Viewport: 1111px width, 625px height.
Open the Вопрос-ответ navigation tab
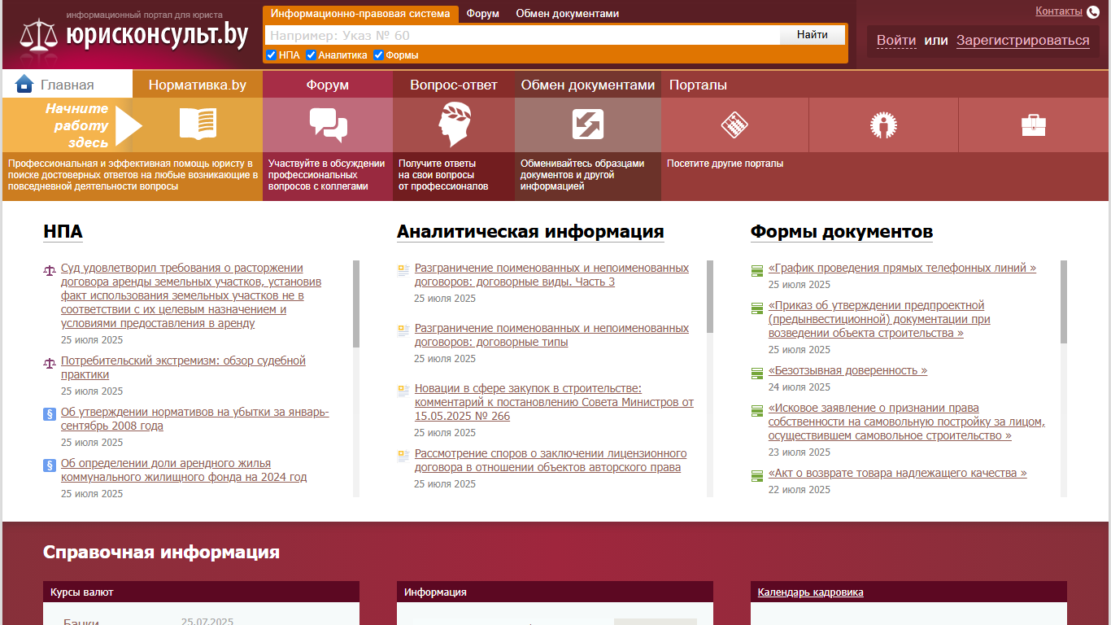click(454, 85)
